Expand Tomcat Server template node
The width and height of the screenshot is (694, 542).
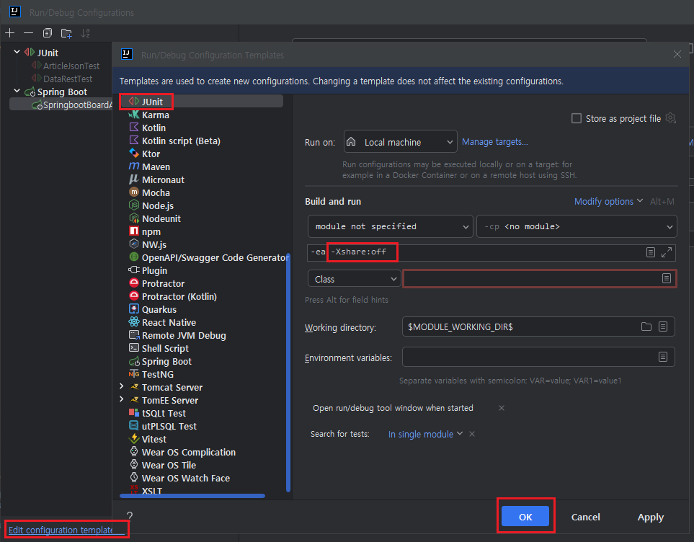click(x=122, y=386)
